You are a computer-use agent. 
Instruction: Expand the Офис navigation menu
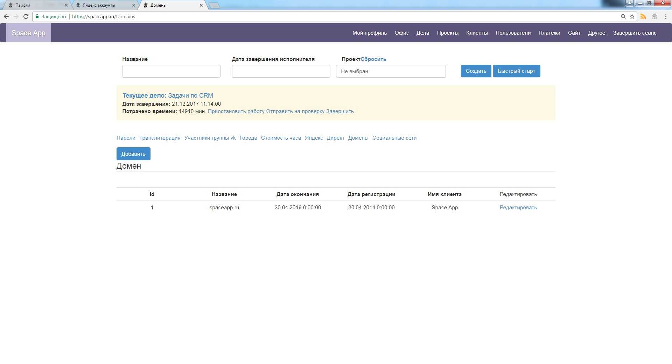coord(401,33)
